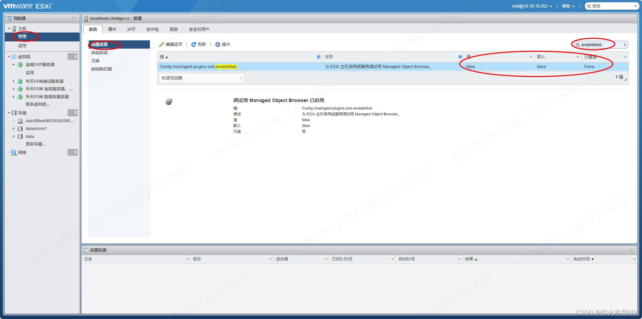Collapse the Navigator panel with its corner button
Screen dimensions: 642x319
74,18
